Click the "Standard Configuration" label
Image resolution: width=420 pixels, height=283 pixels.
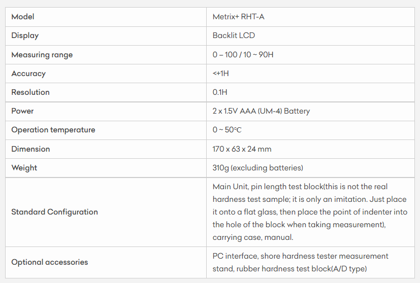(54, 212)
